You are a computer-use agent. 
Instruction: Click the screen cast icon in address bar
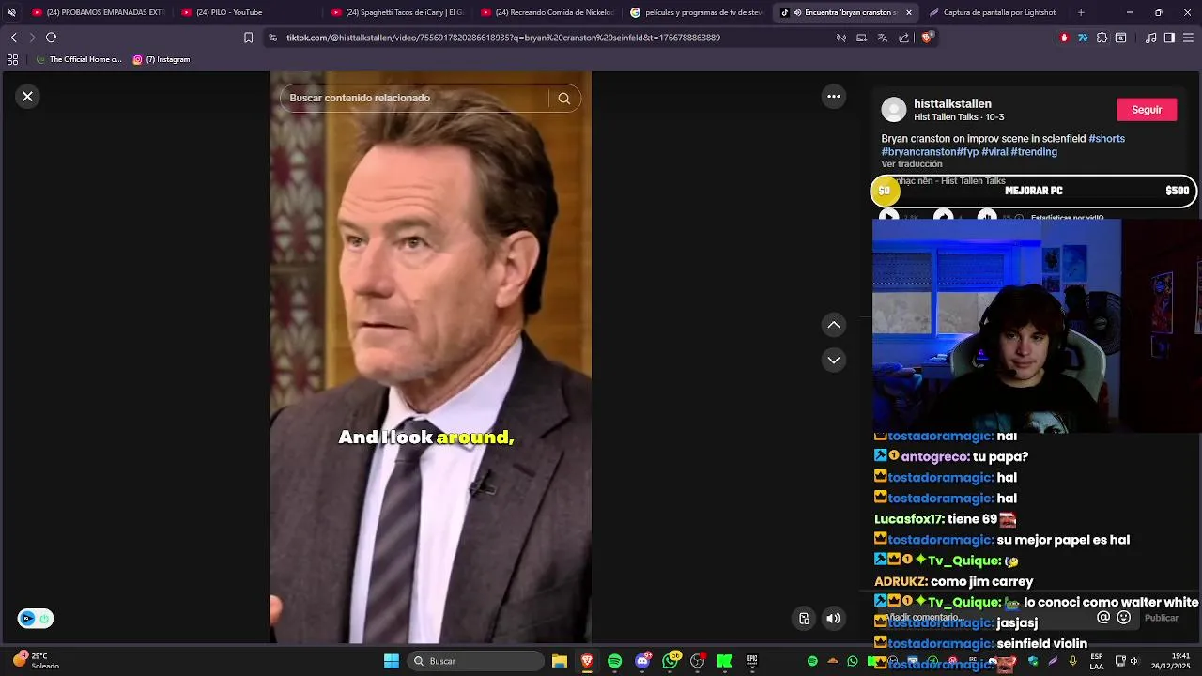pyautogui.click(x=861, y=38)
